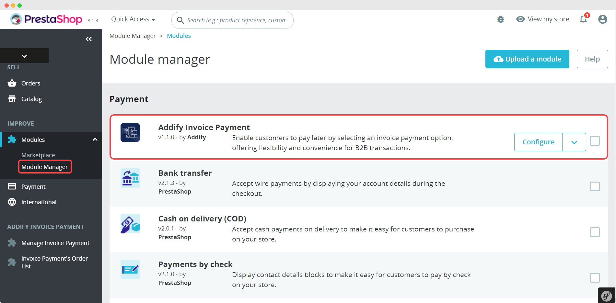This screenshot has height=303, width=616.
Task: Tick the Bank transfer module checkbox
Action: click(x=595, y=187)
